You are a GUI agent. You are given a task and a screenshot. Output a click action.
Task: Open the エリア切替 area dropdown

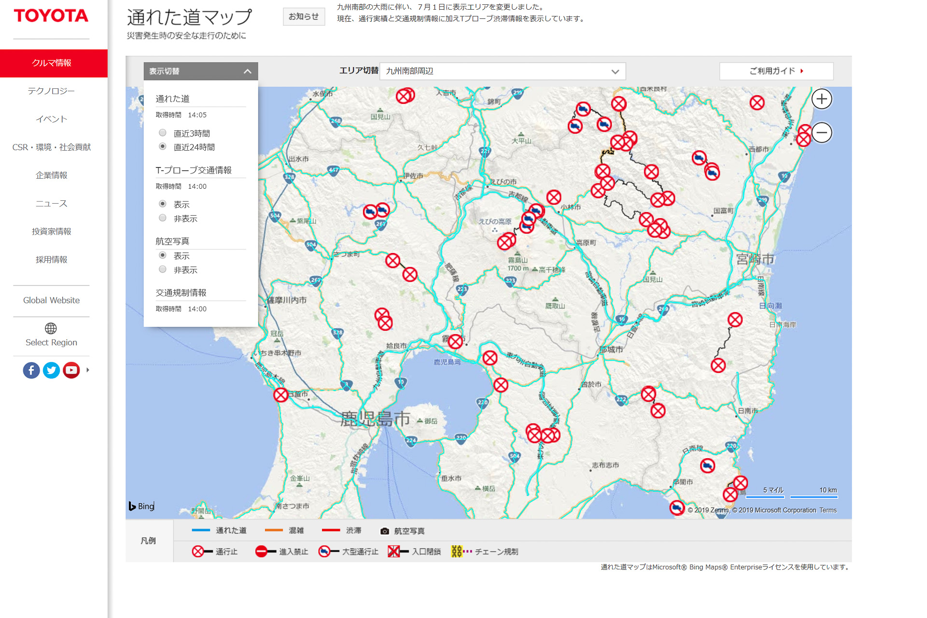[502, 71]
